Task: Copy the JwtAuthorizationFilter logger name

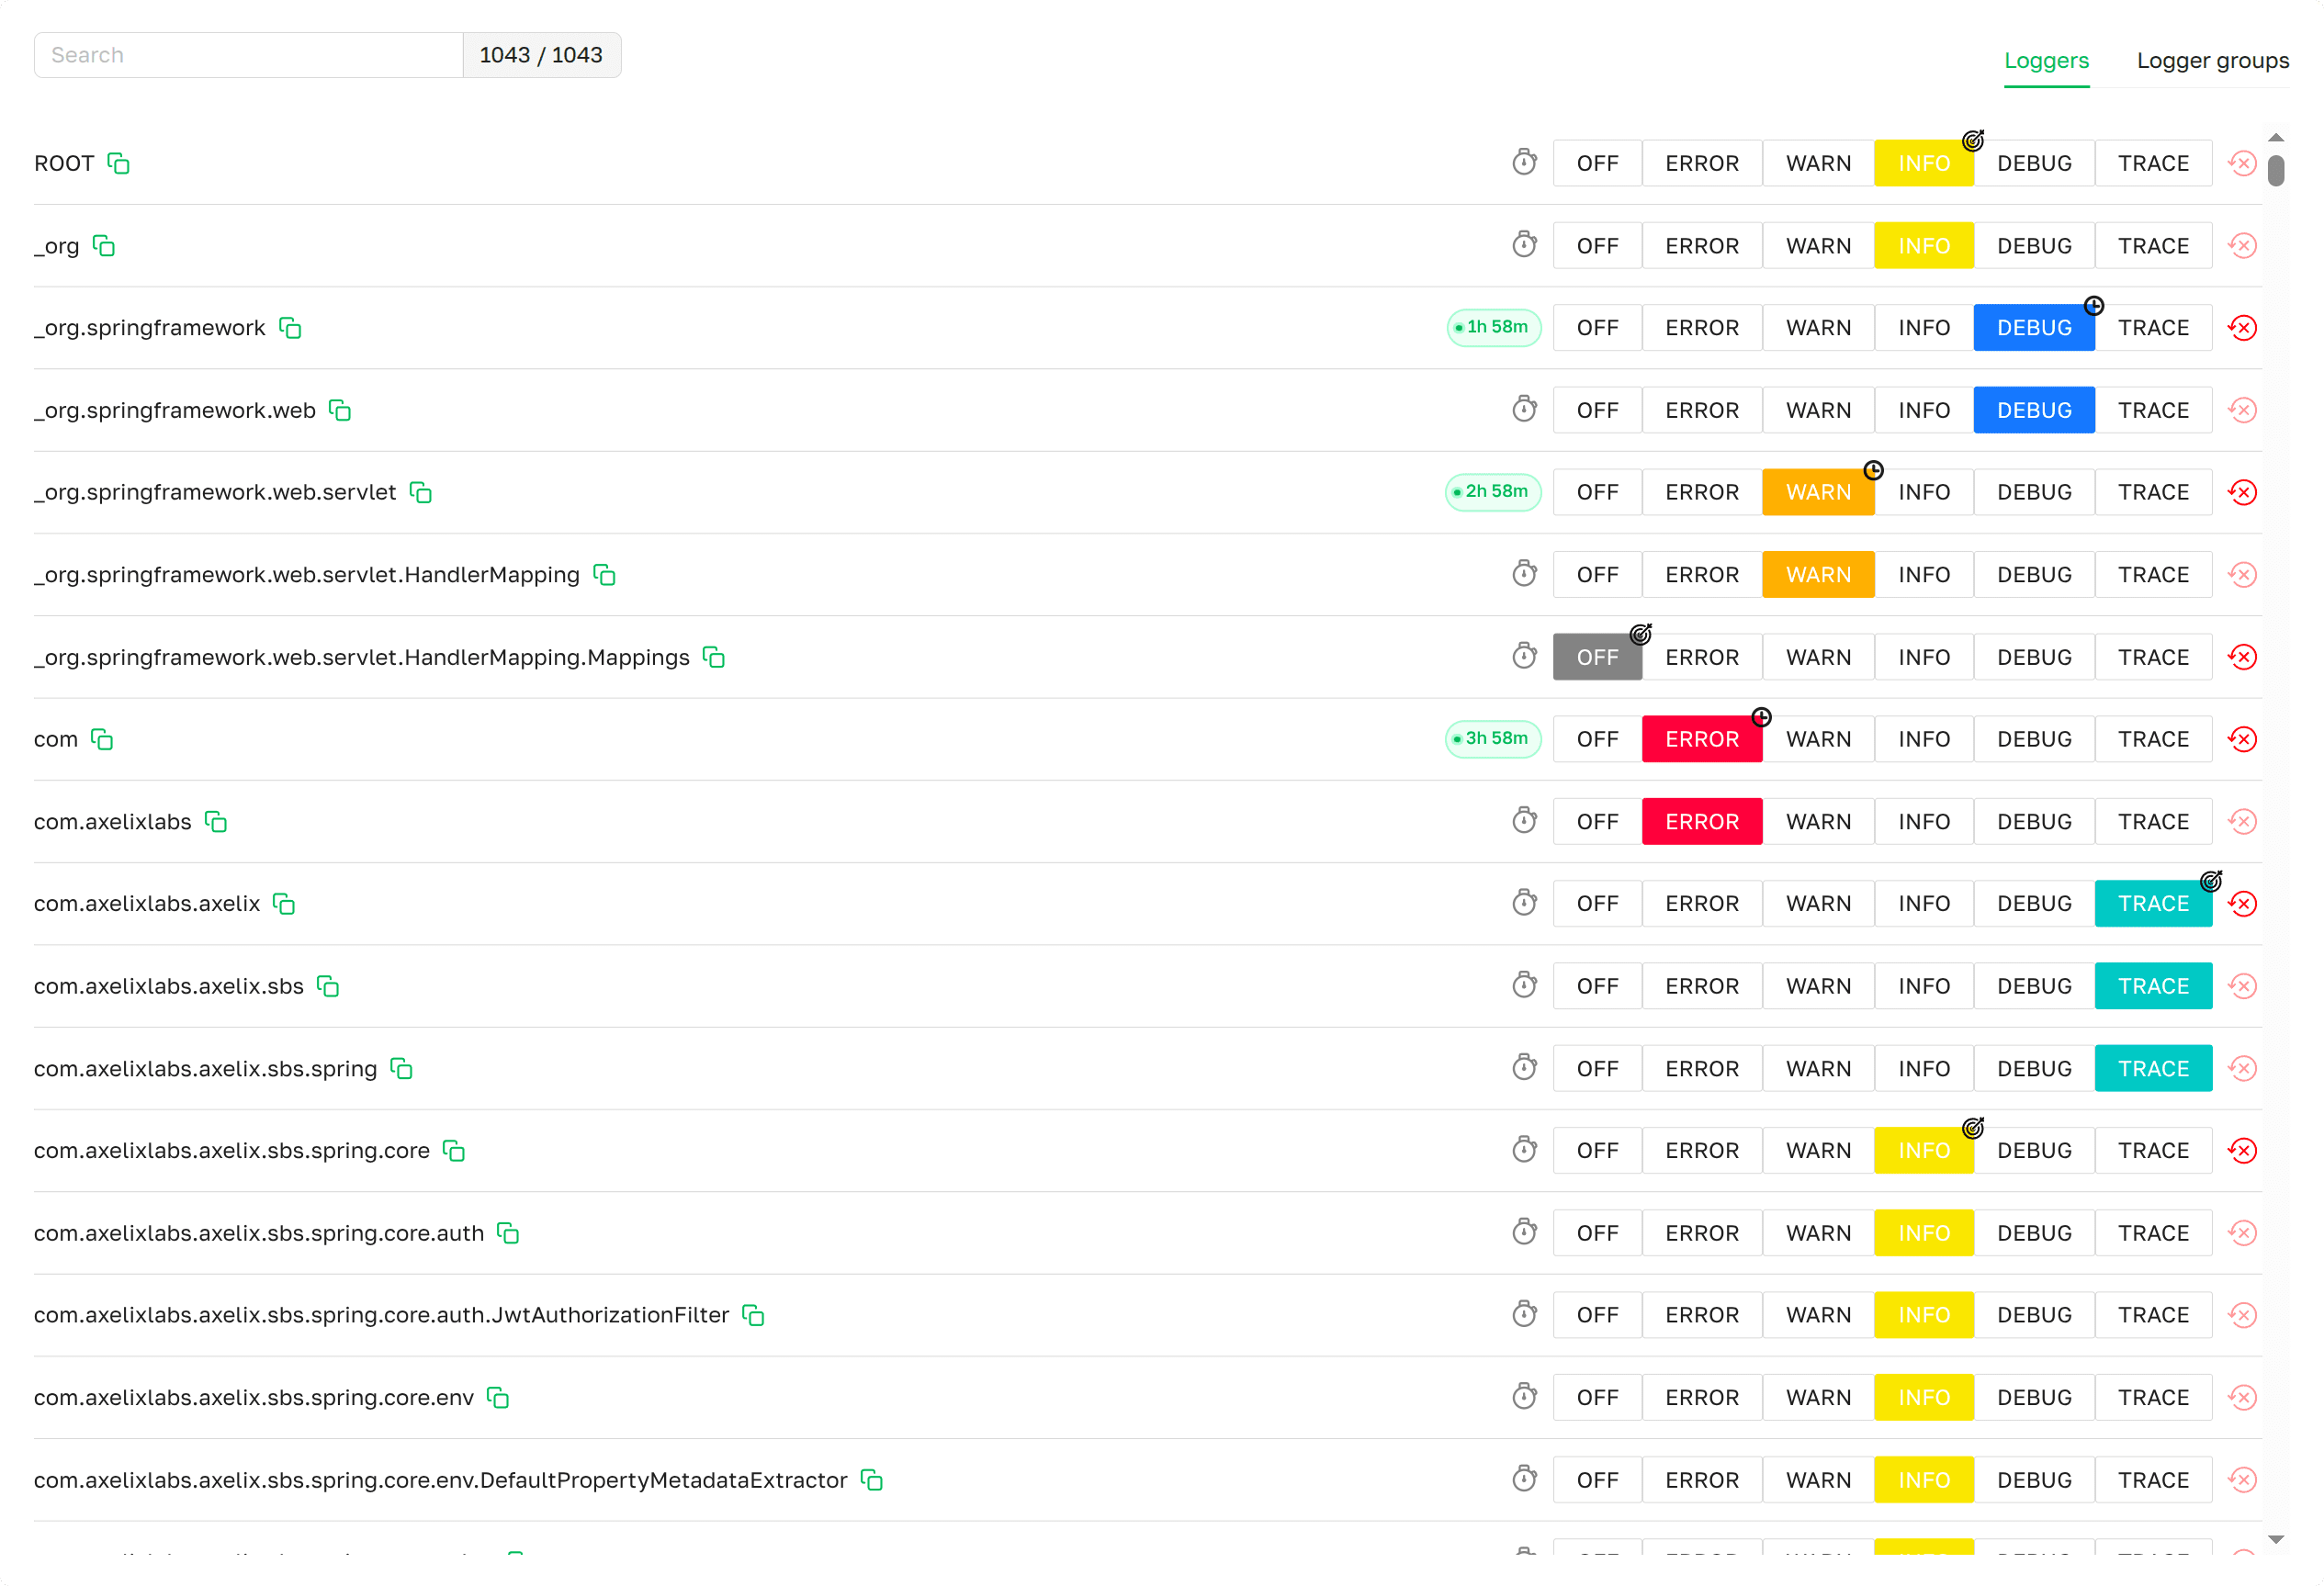Action: click(753, 1315)
